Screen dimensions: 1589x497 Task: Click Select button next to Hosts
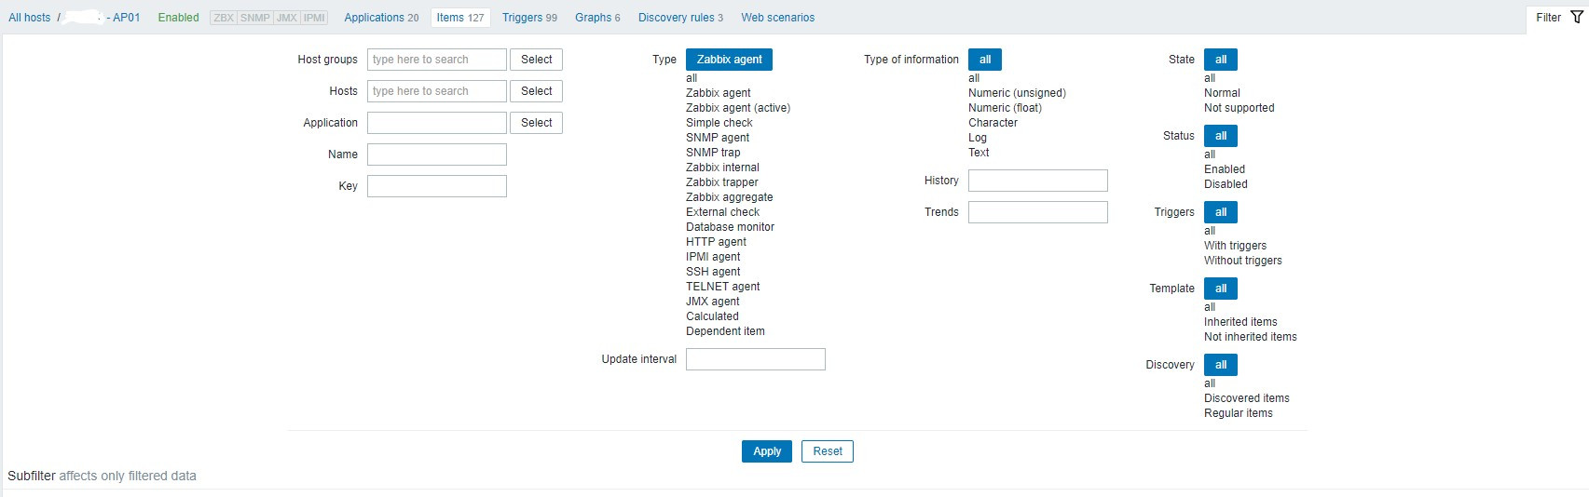pos(537,91)
